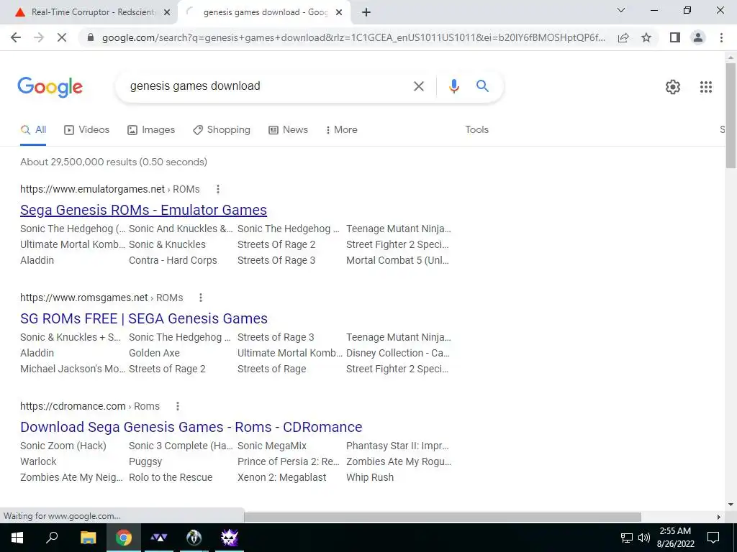This screenshot has height=552, width=737.
Task: Close the genesis games download tab
Action: [339, 12]
